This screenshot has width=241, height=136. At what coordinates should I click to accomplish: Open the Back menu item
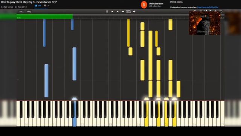21,12
